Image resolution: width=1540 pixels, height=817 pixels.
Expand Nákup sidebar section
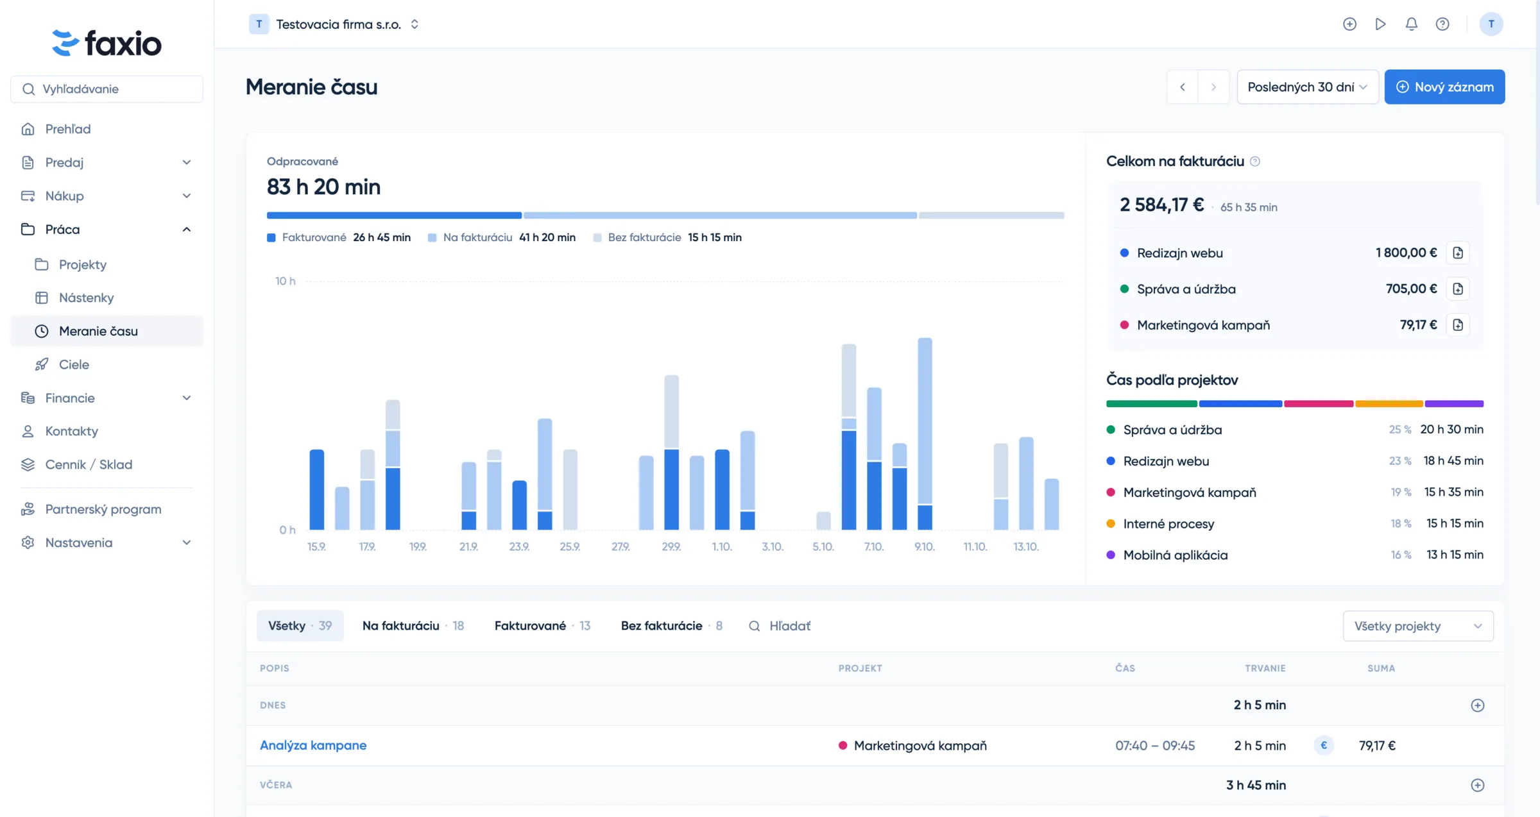click(x=107, y=196)
